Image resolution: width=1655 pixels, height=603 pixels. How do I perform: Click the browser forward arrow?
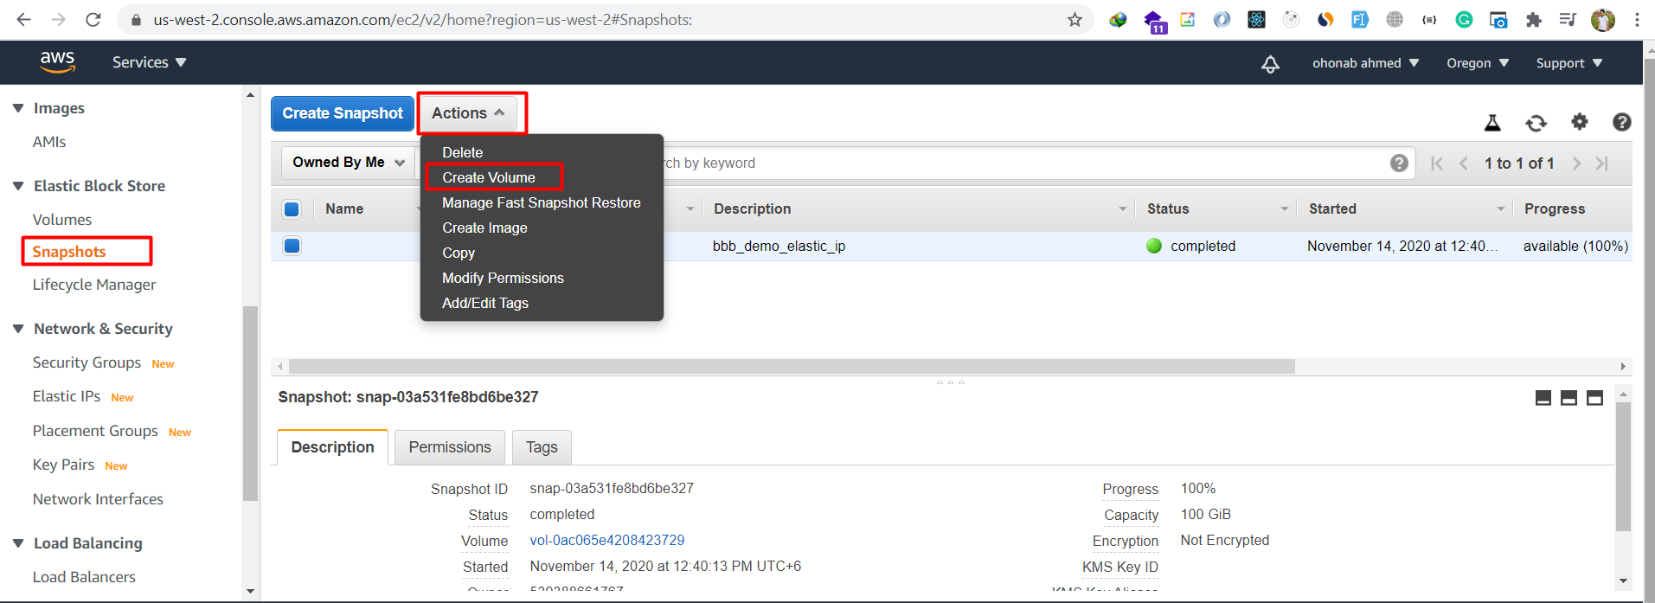(58, 19)
